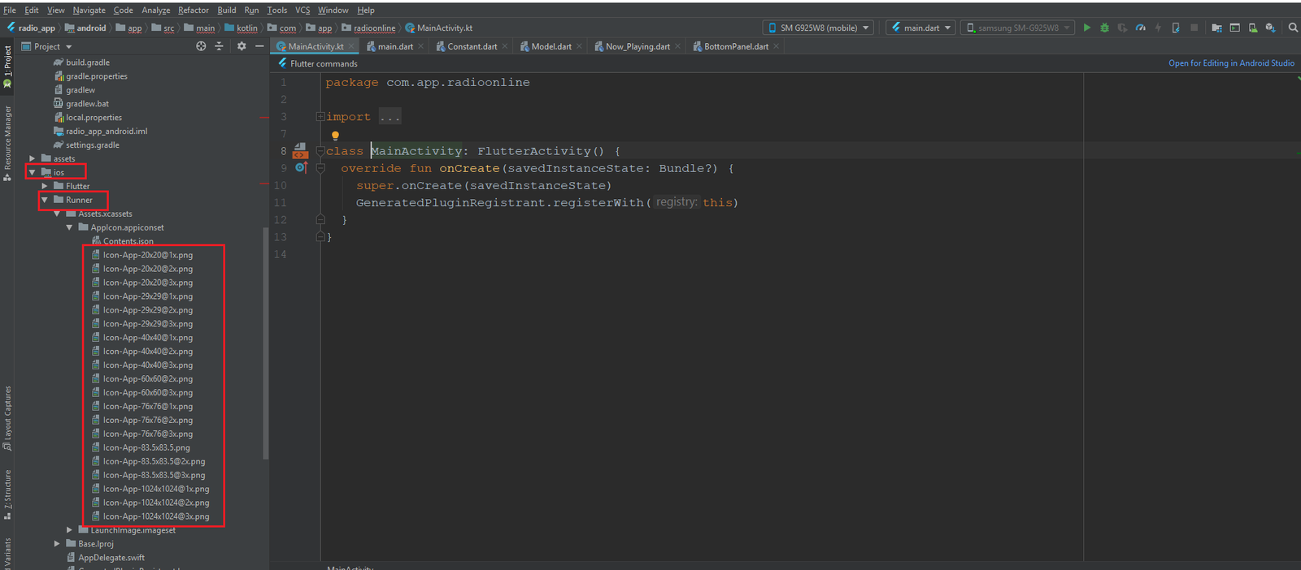Open main.dart run configuration dropdown
The image size is (1301, 570).
tap(921, 28)
